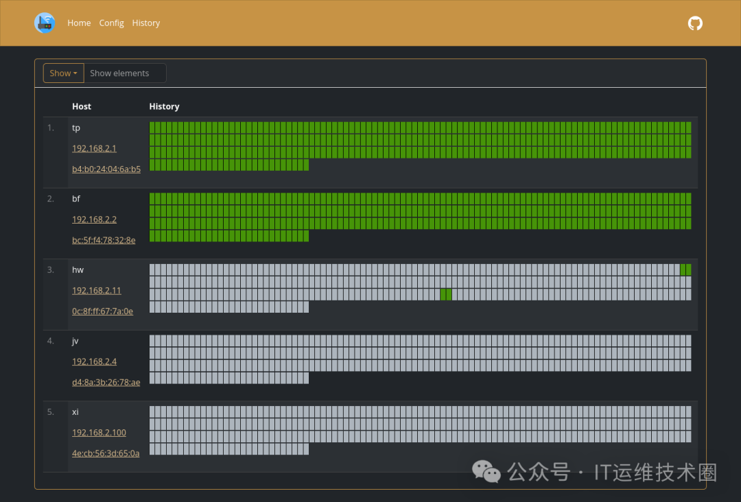Open MAC link d4:8a:3b:26:78:ae
The height and width of the screenshot is (502, 741).
click(x=106, y=382)
